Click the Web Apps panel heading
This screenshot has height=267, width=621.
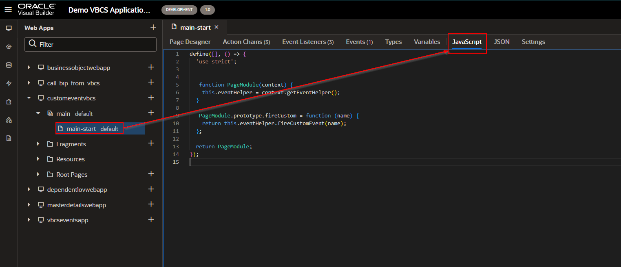click(39, 28)
